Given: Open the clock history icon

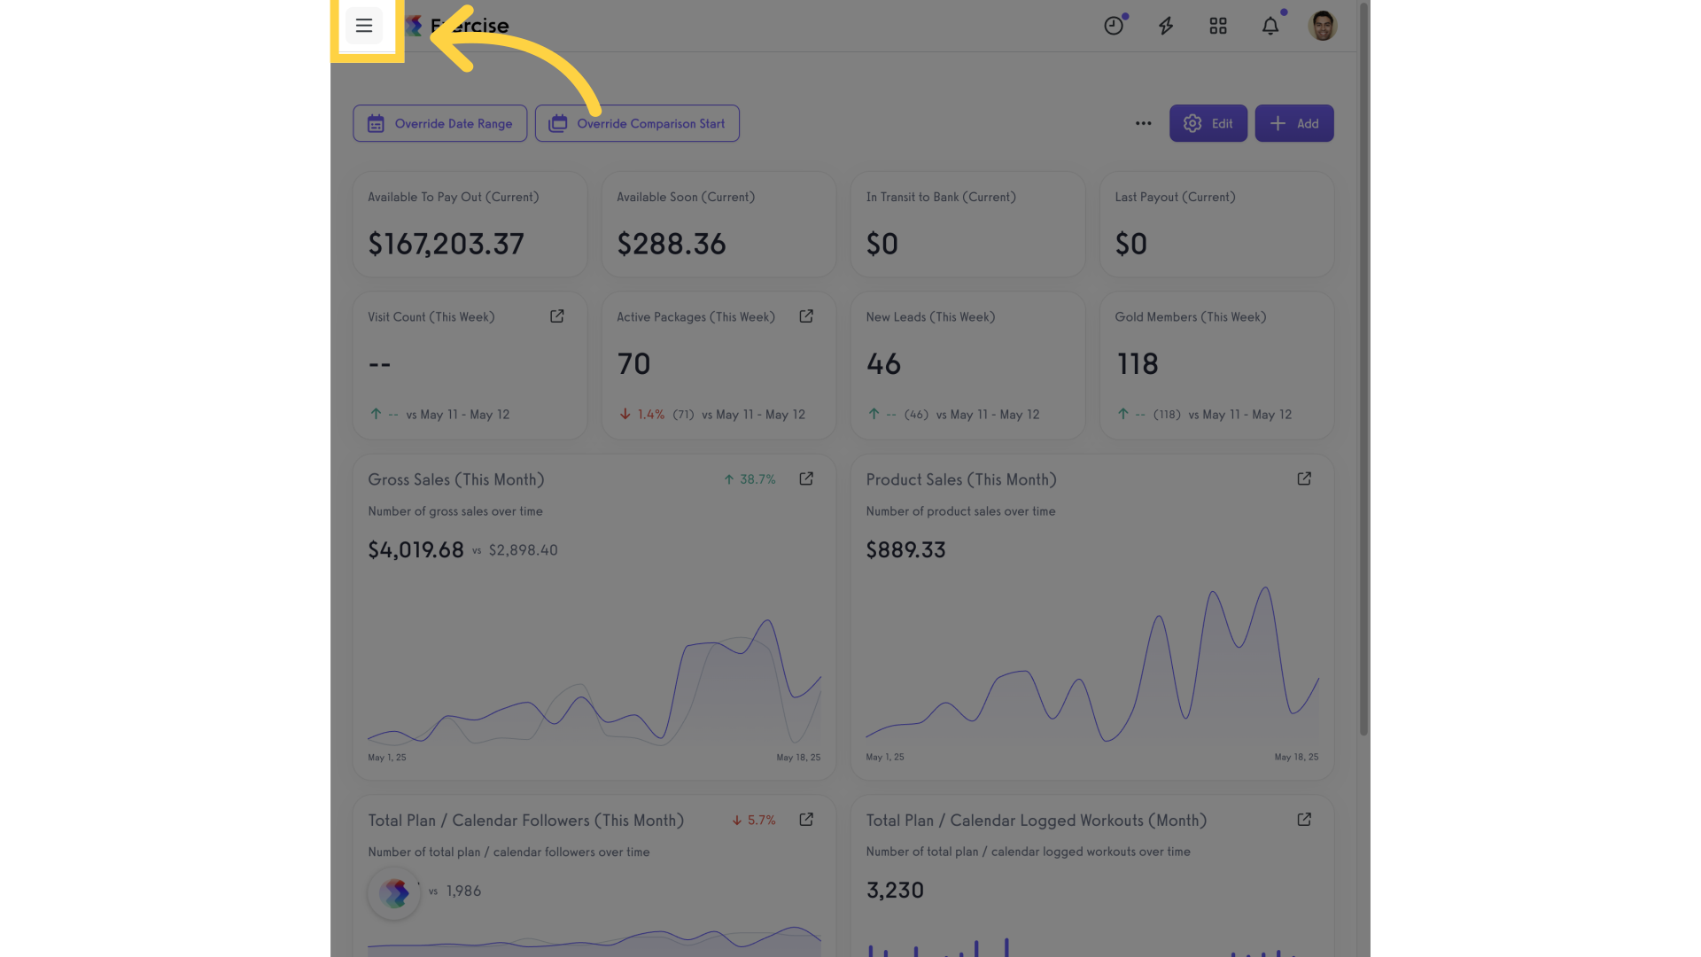Looking at the screenshot, I should (x=1114, y=26).
